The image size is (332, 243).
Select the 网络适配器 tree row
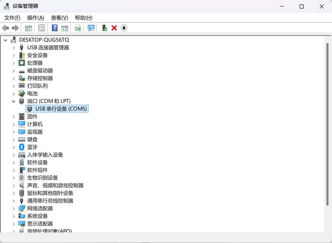tap(40, 208)
